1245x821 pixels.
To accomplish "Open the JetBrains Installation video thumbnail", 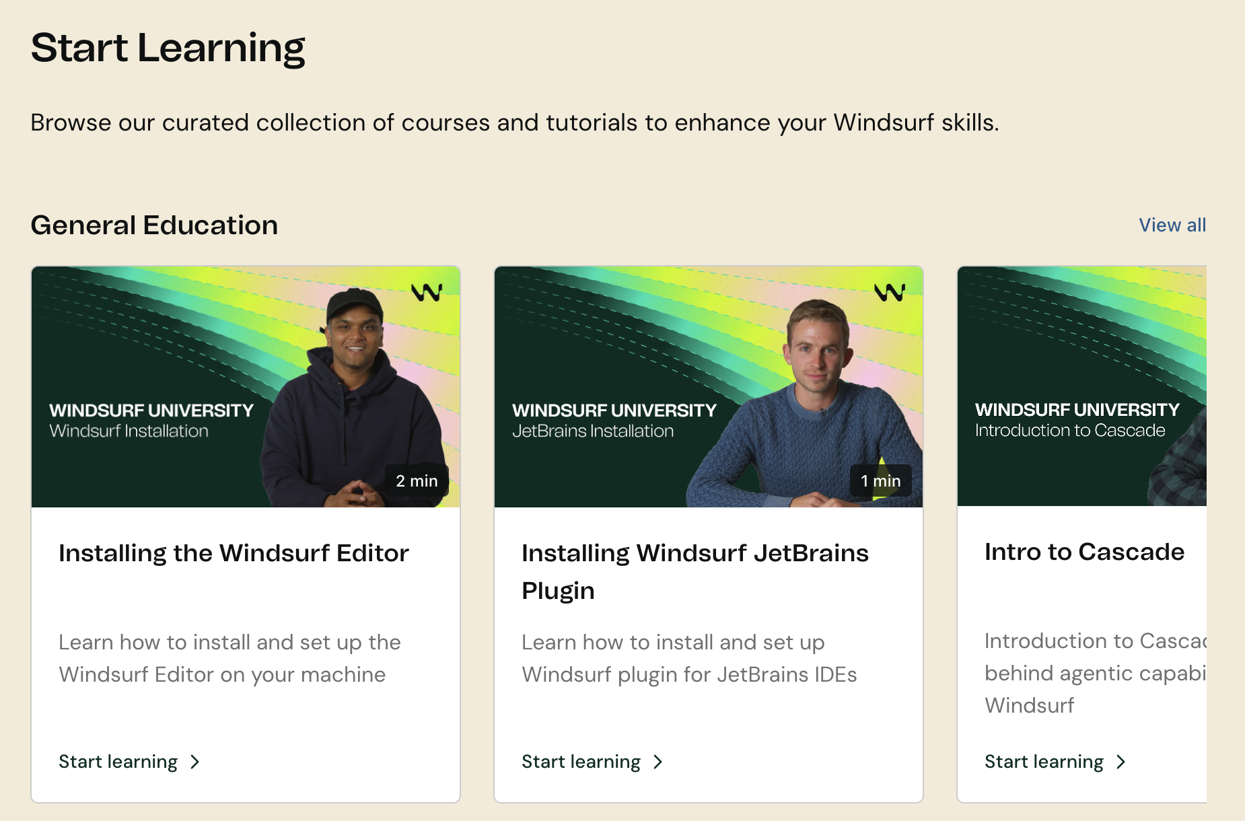I will [709, 387].
